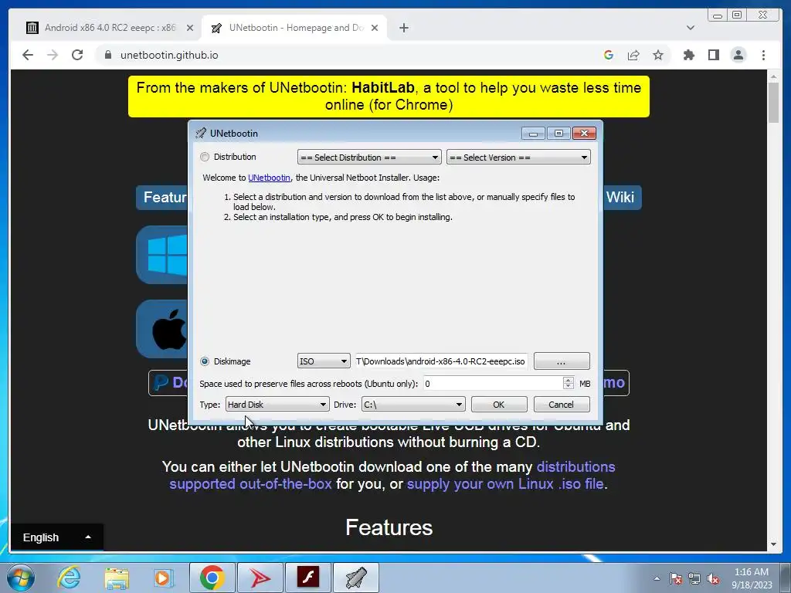Click the network tray icon

click(x=694, y=578)
